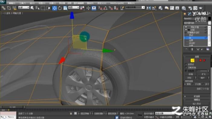Toggle the Snaps magnet icon
212x119 pixels.
(100, 8)
